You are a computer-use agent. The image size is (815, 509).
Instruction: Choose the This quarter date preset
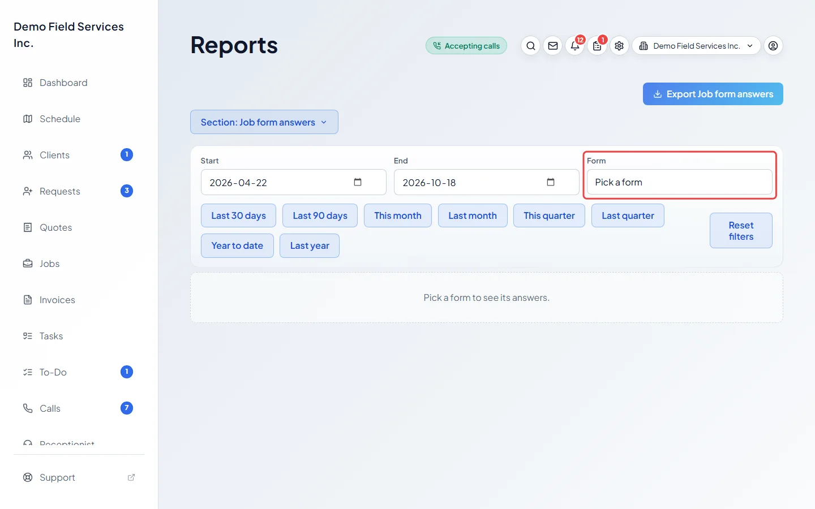coord(549,215)
